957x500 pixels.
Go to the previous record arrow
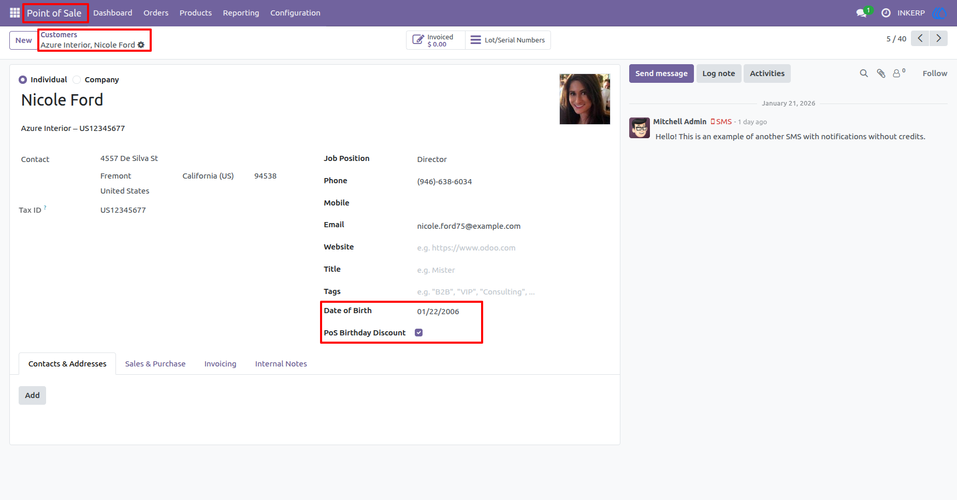[920, 38]
